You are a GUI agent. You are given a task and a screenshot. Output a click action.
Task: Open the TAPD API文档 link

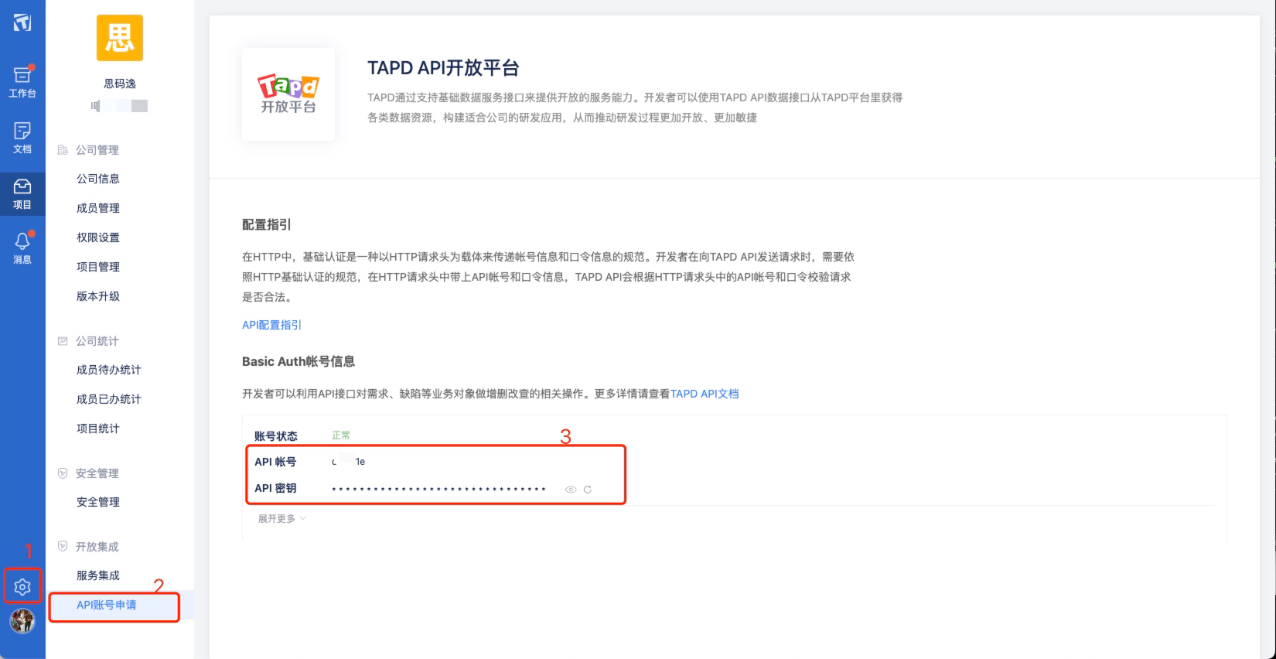tap(704, 394)
